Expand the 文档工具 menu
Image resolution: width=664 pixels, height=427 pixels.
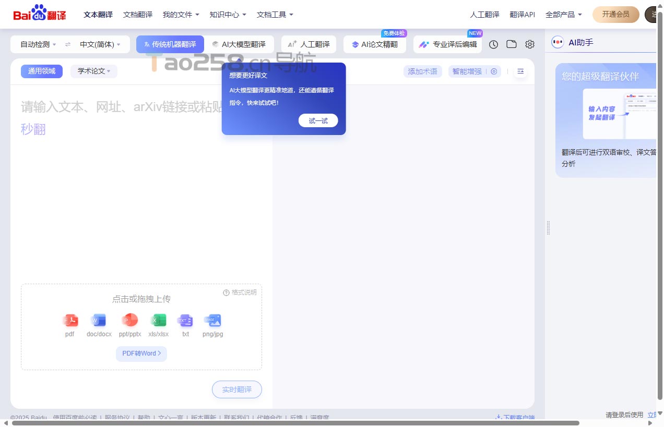click(x=275, y=15)
